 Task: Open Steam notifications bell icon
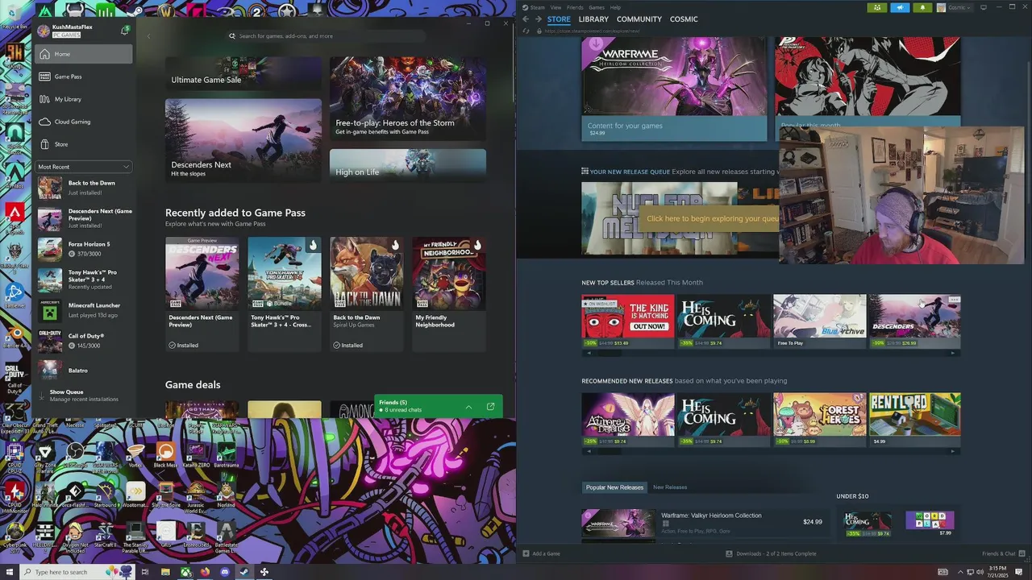tap(922, 7)
